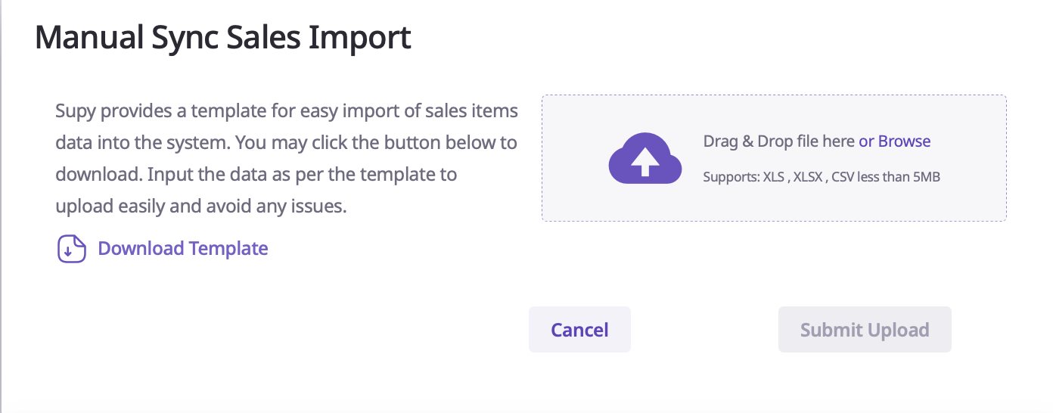This screenshot has width=1053, height=413.
Task: Click the white arrow inside the cloud
Action: 645,162
